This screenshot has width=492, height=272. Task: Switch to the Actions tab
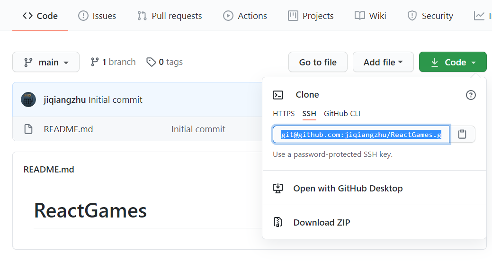click(x=245, y=16)
